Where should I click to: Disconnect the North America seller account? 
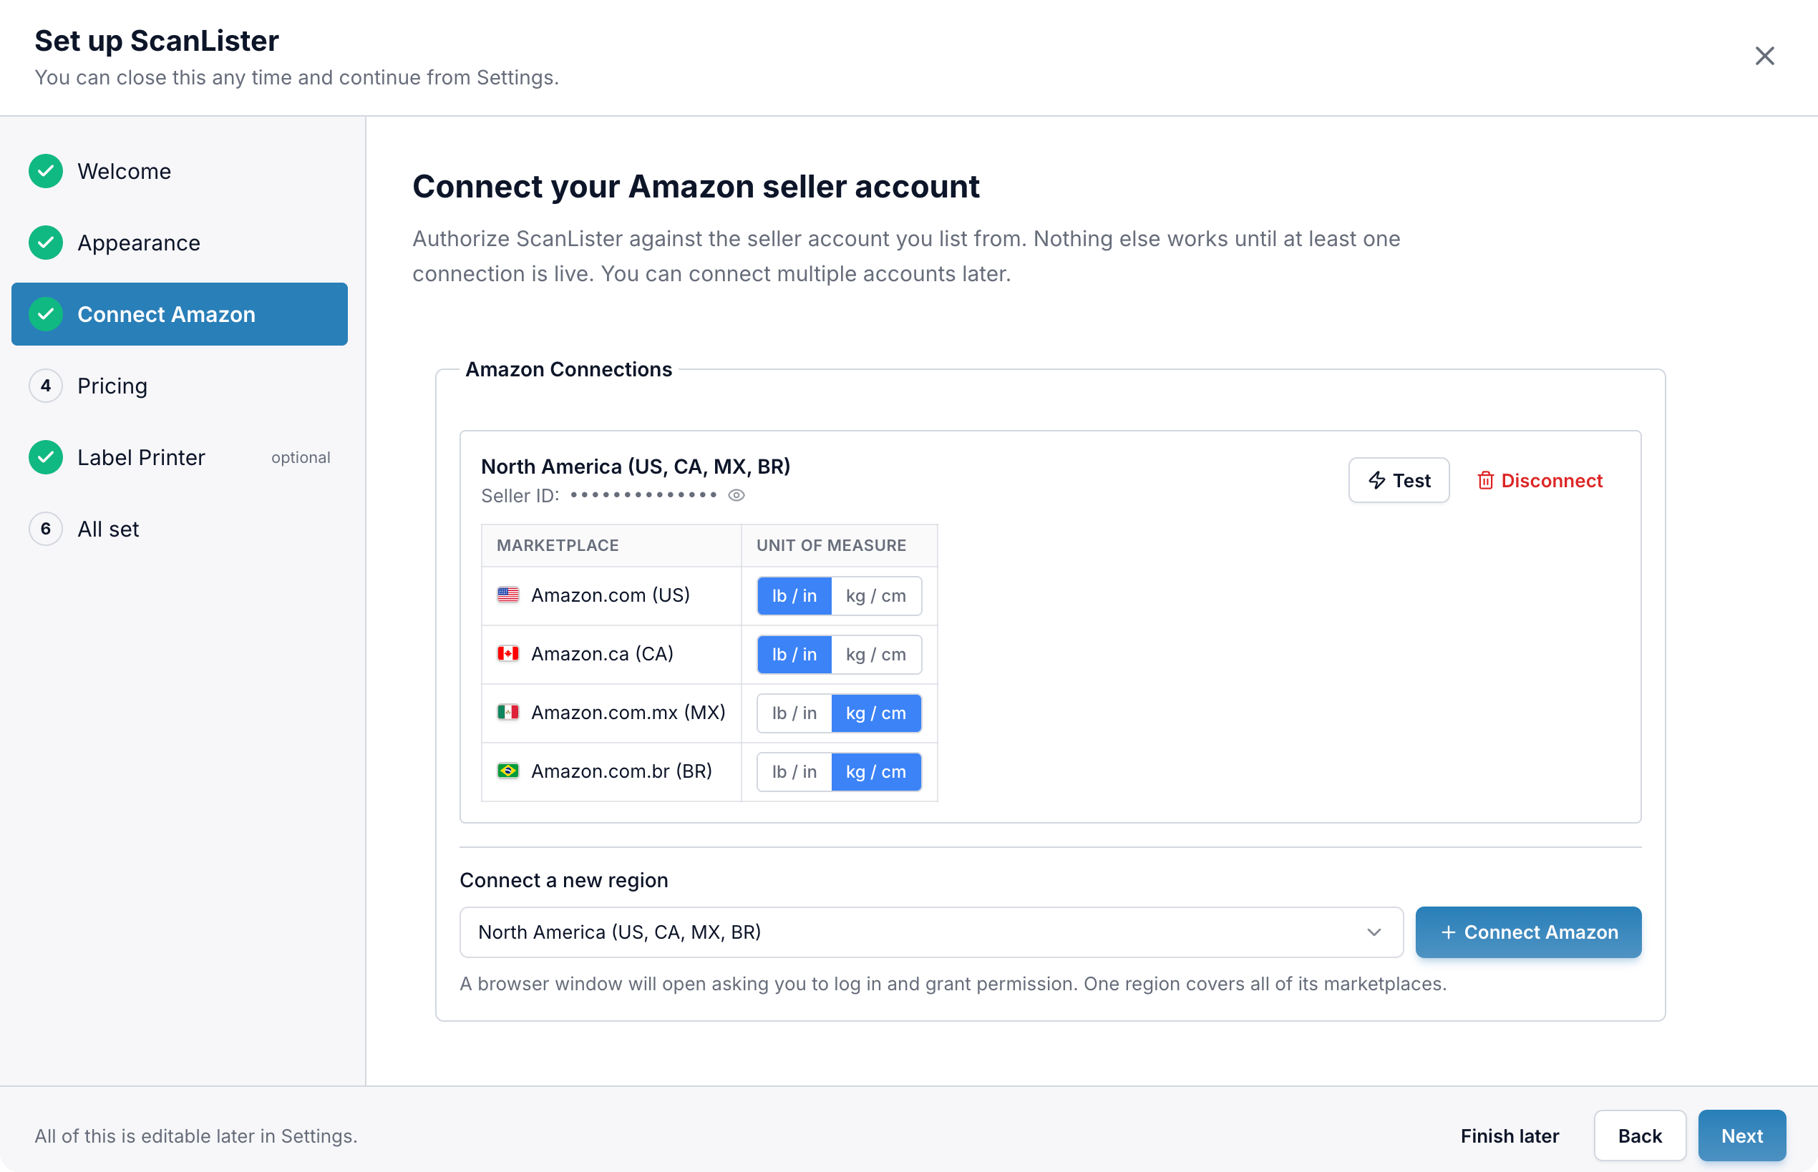tap(1540, 480)
